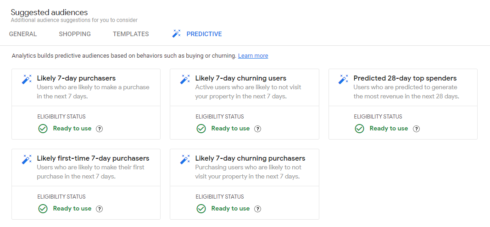Viewport: 490px width, 227px height.
Task: Click green checkmark on Likely 7-day churning users
Action: (201, 129)
